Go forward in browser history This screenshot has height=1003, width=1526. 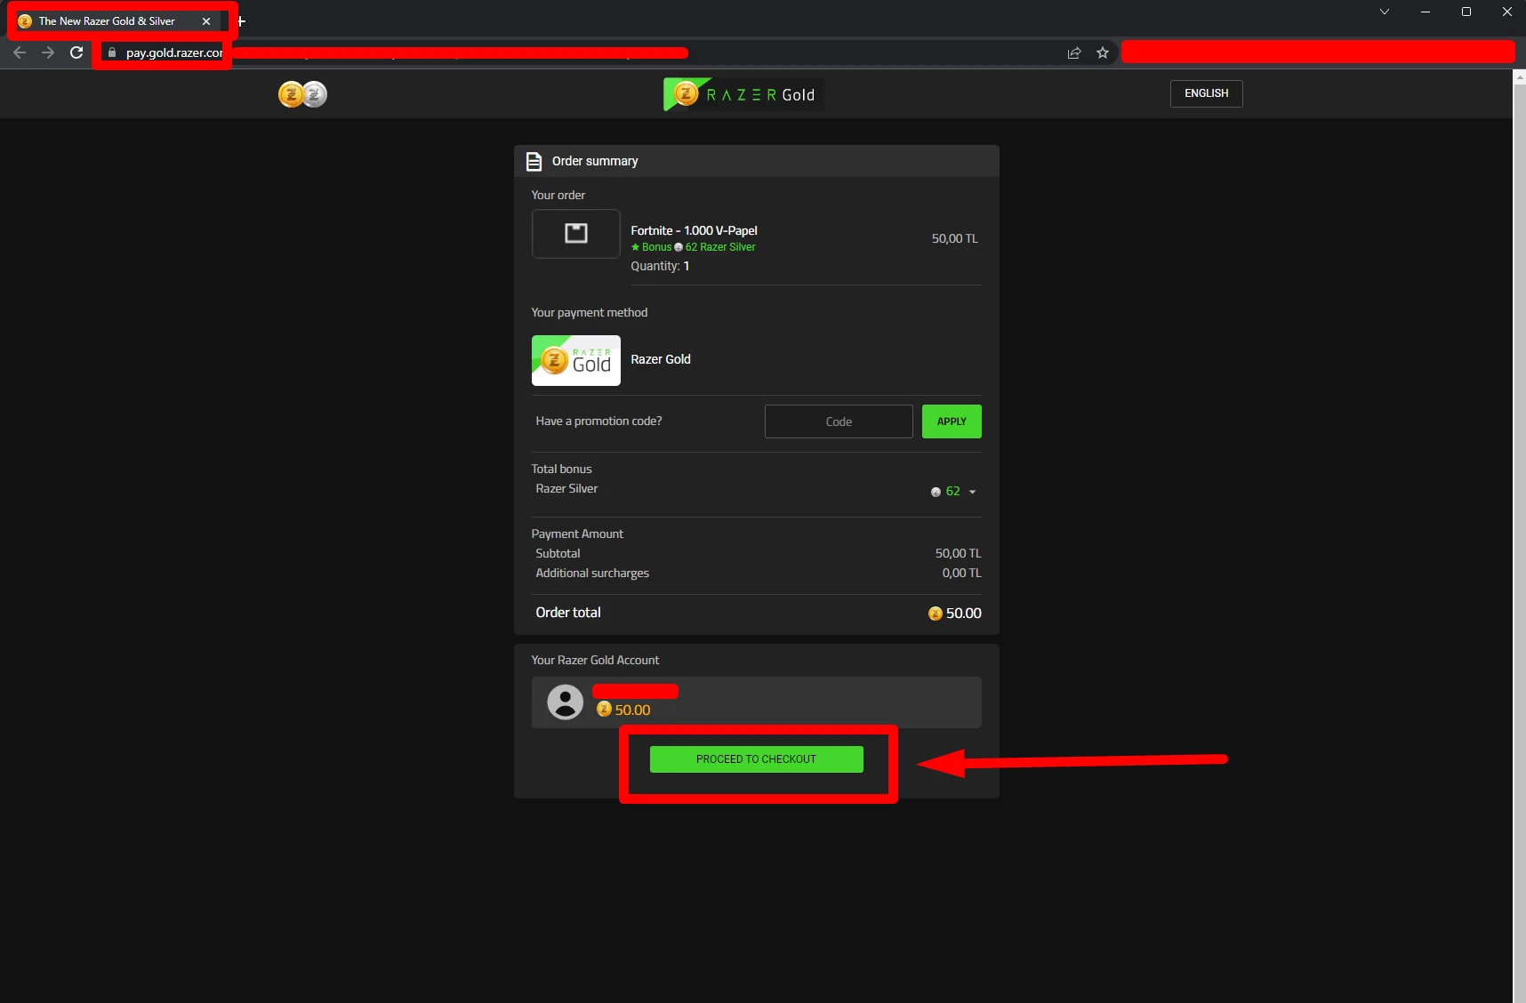(x=48, y=52)
